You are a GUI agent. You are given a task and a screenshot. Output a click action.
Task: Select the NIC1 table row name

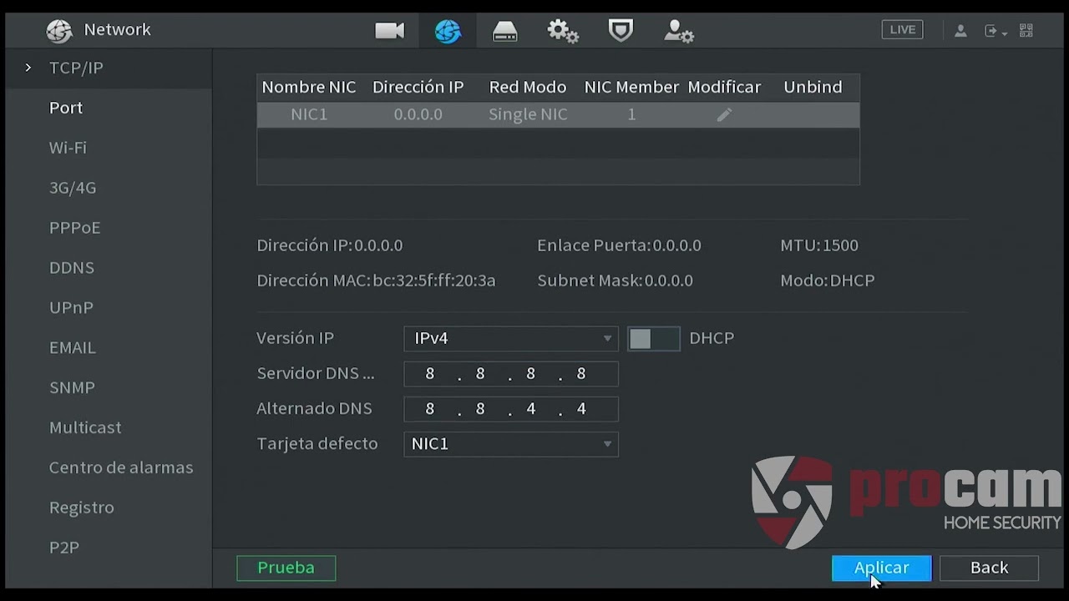point(309,114)
